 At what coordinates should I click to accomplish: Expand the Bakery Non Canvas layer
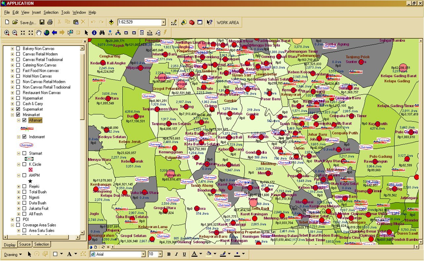click(x=13, y=49)
